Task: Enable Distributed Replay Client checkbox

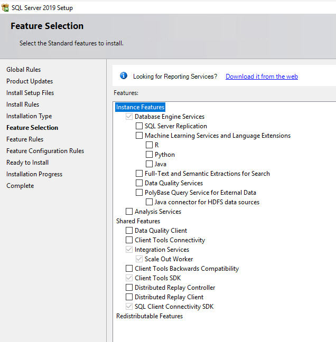Action: [x=129, y=297]
